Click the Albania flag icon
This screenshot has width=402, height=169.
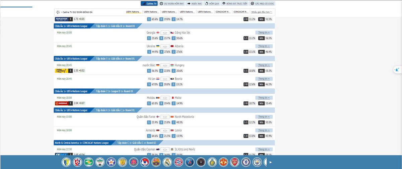(172, 46)
